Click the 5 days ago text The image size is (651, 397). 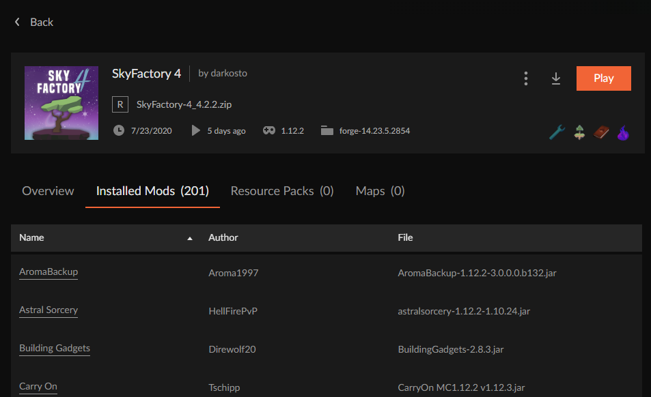coord(226,131)
